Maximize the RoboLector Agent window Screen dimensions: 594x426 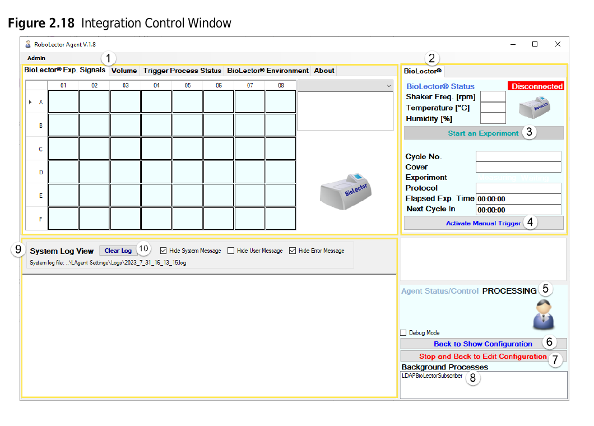[x=535, y=44]
